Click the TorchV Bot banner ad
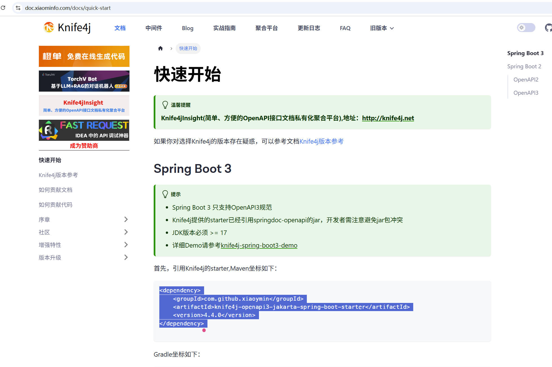The image size is (552, 367). [x=84, y=81]
